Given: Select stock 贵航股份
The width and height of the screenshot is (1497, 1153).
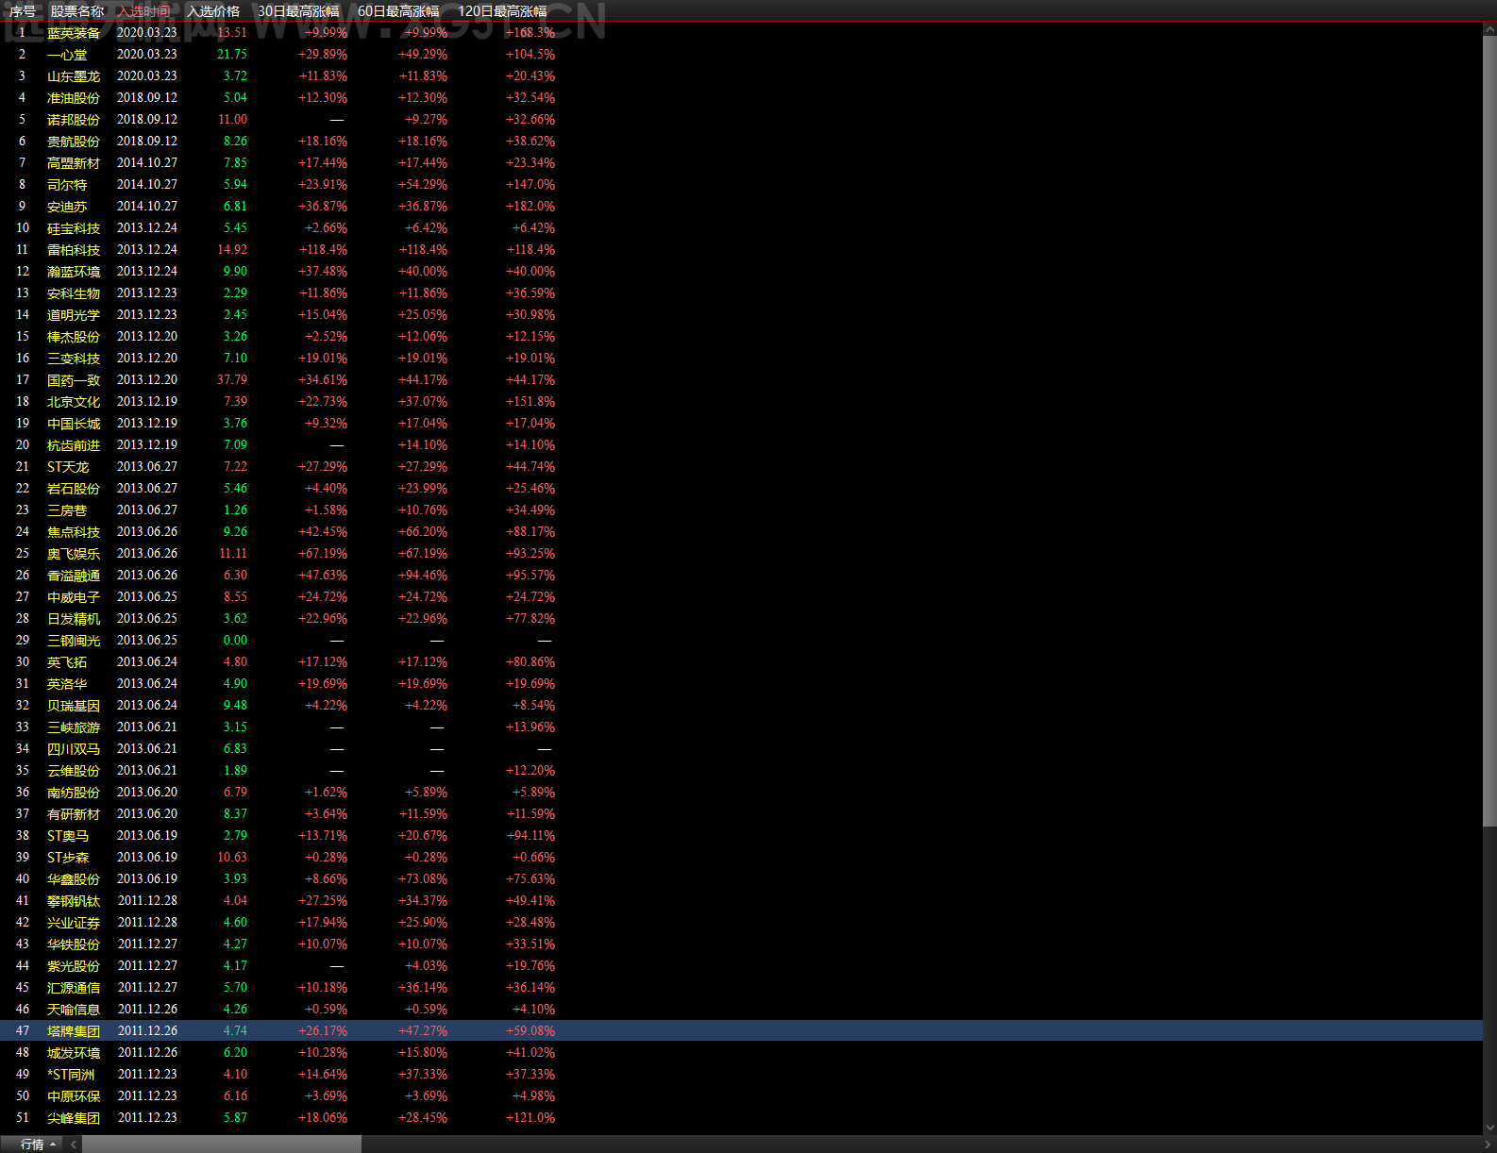Looking at the screenshot, I should click(x=74, y=142).
